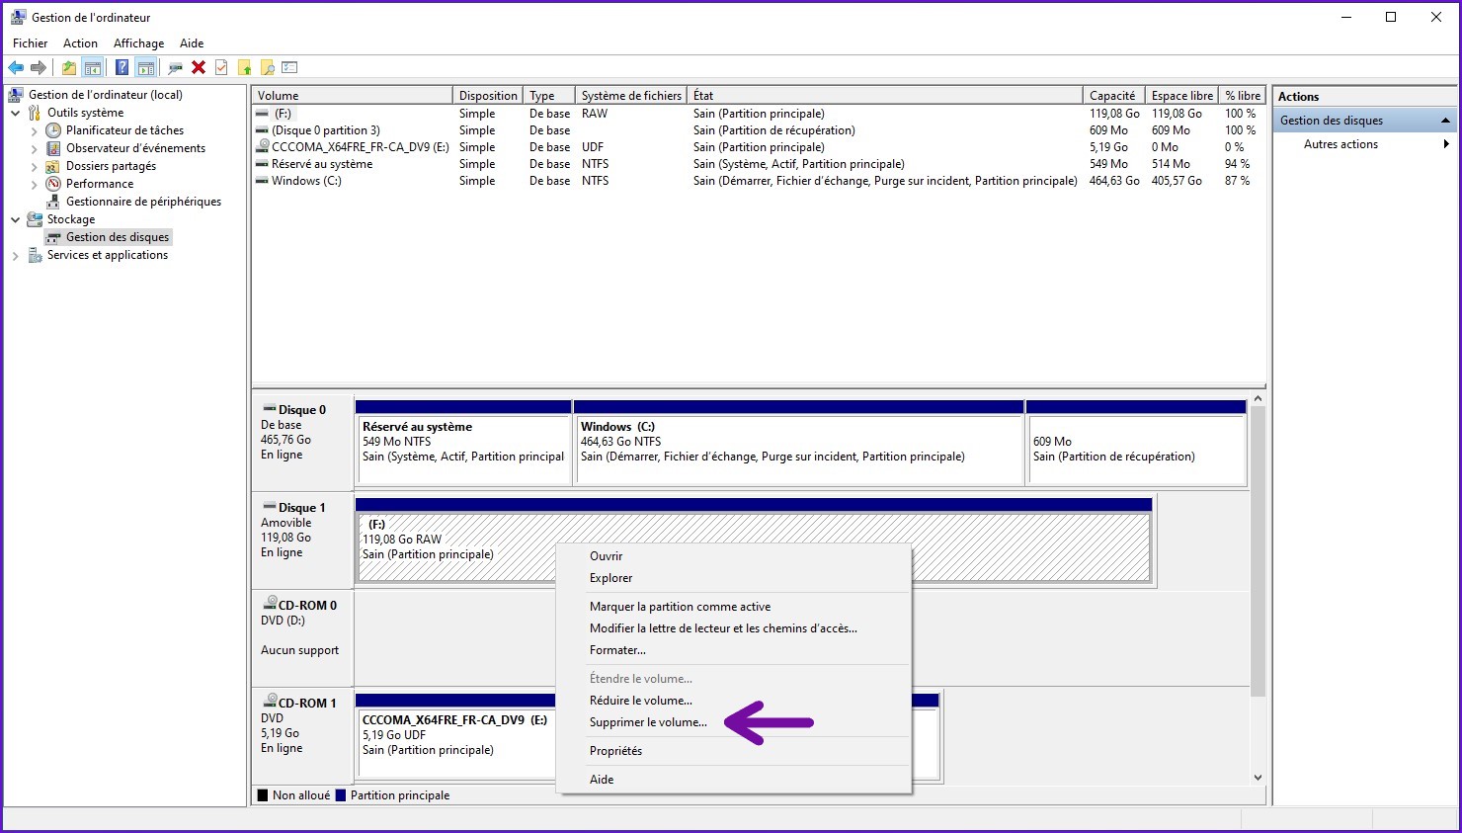Click the rescan disks connect icon
This screenshot has height=833, width=1462.
[x=175, y=67]
